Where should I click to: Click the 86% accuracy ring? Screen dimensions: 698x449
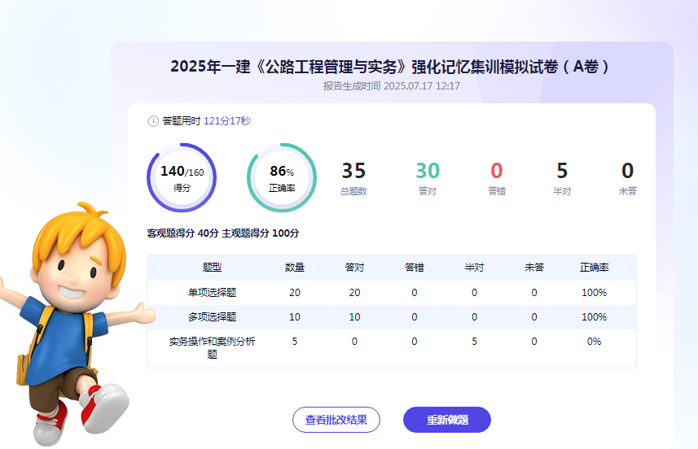[282, 177]
